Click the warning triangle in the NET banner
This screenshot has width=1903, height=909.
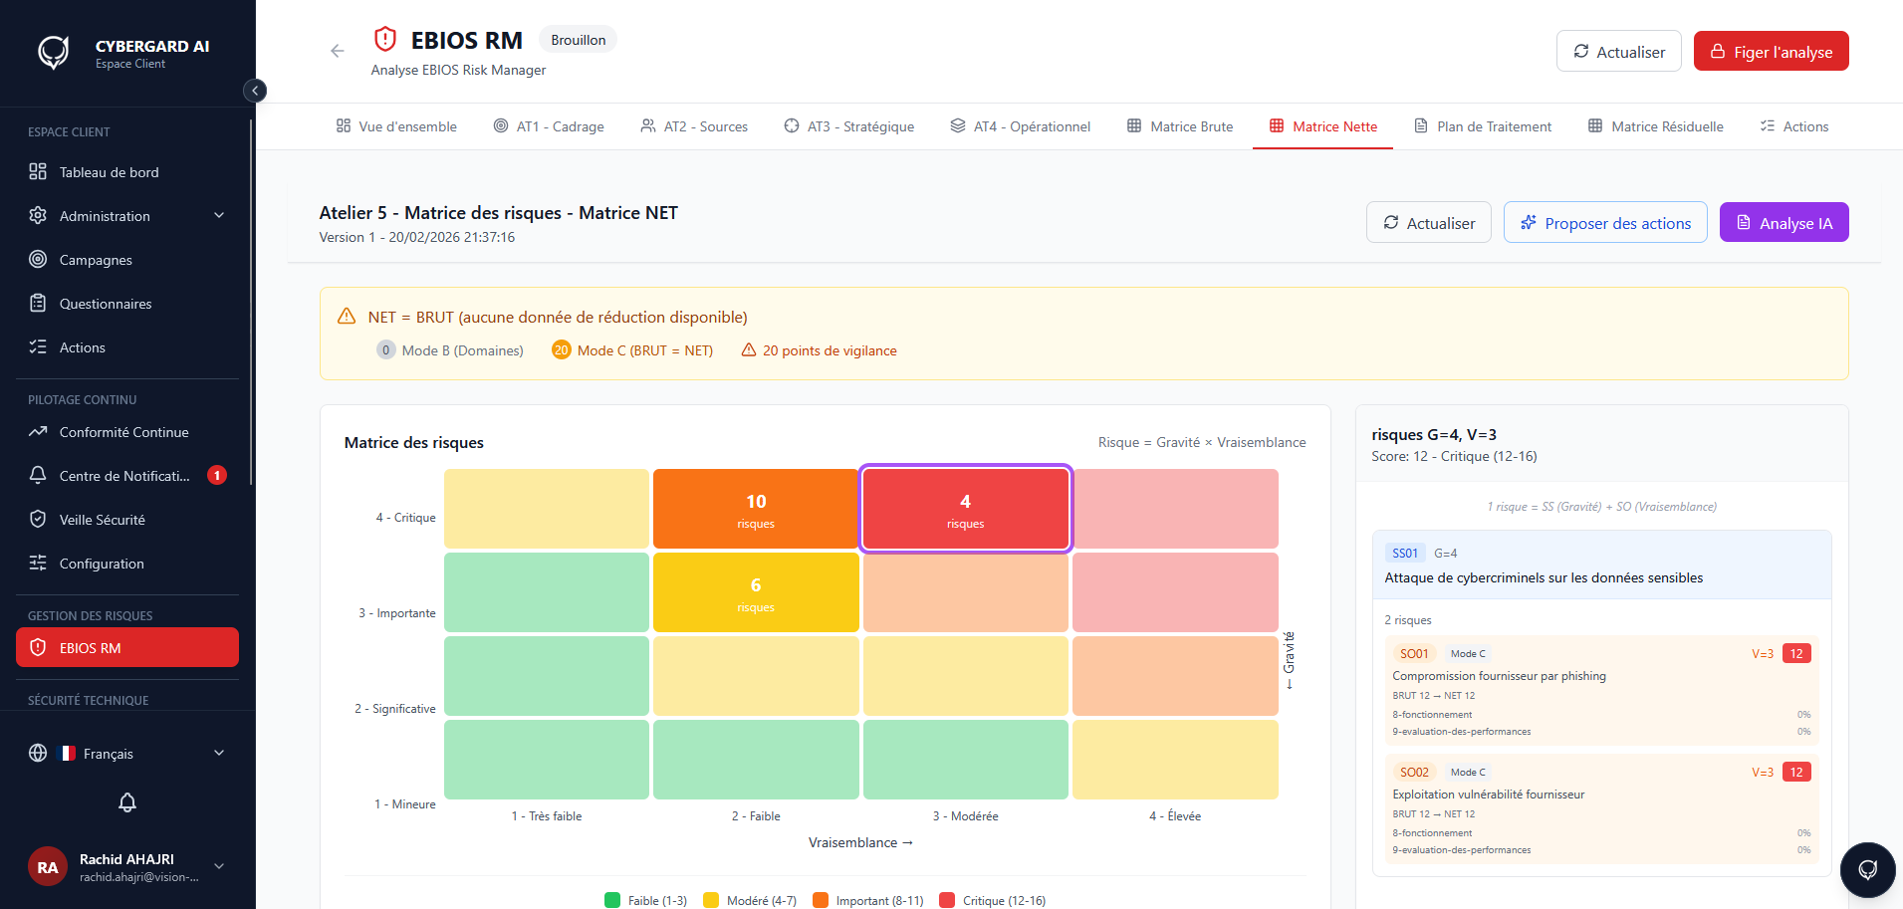pyautogui.click(x=347, y=317)
